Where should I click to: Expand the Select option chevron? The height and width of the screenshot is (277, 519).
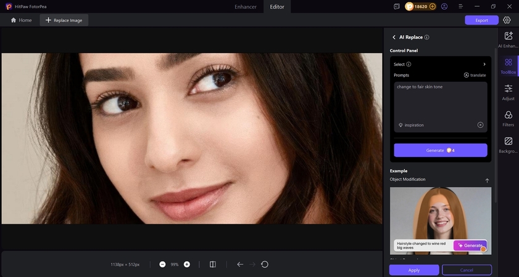coord(484,64)
